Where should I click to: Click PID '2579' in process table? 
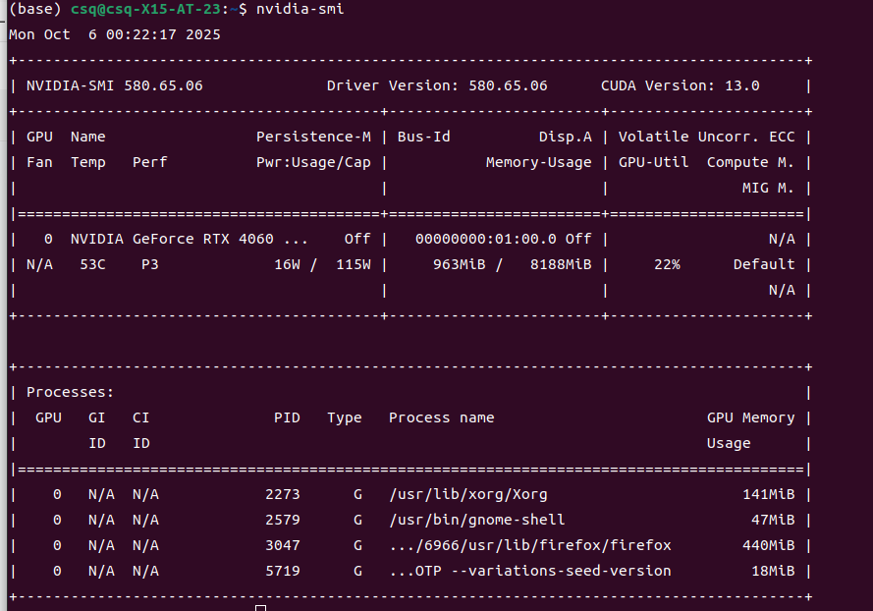click(x=283, y=521)
